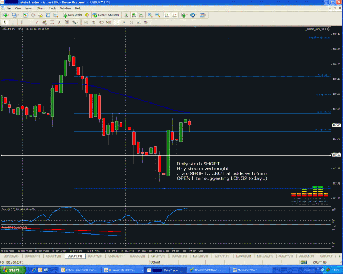
Task: Toggle the Market Watch window icon
Action: 25,15
